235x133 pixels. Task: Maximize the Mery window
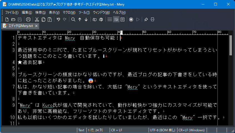pyautogui.click(x=216, y=4)
